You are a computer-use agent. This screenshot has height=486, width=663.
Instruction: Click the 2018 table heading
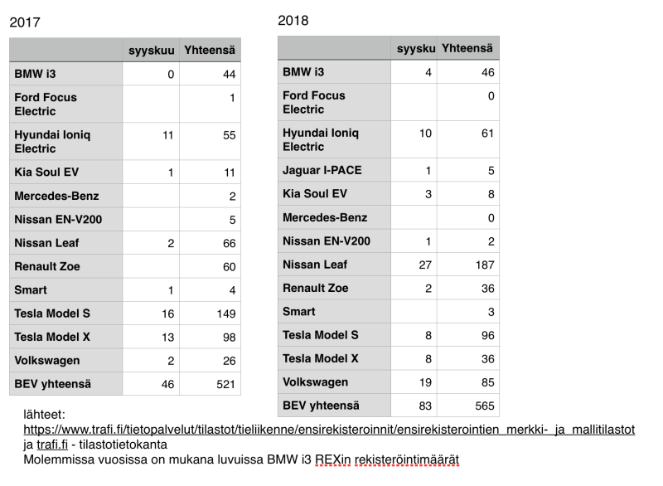coord(293,20)
